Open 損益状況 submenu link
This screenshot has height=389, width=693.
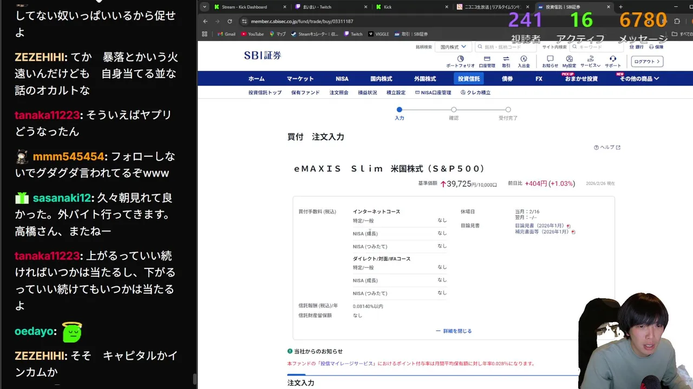[368, 92]
